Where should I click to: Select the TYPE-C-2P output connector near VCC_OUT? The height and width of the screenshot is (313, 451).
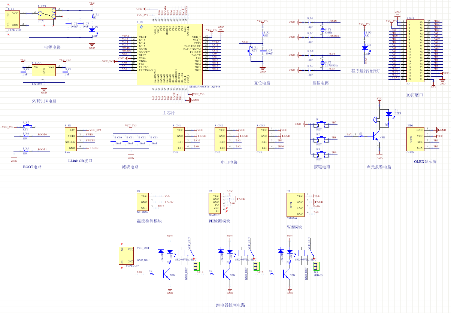(127, 255)
